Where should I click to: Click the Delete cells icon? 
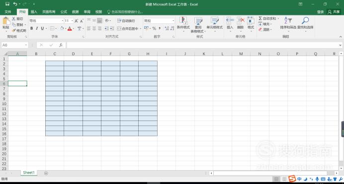(241, 20)
